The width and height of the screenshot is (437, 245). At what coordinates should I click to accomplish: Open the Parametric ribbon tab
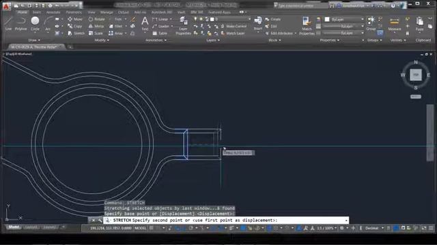(x=74, y=12)
